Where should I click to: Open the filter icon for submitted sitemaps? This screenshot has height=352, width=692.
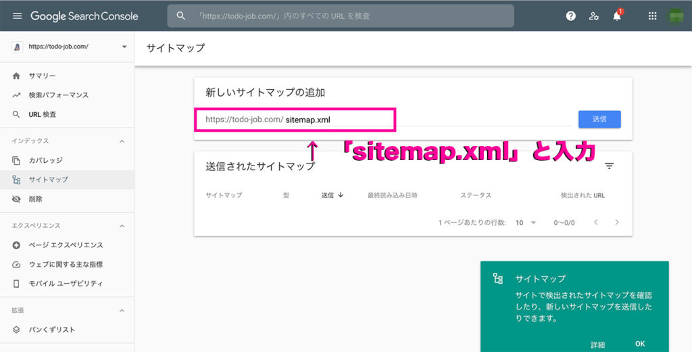[x=609, y=166]
